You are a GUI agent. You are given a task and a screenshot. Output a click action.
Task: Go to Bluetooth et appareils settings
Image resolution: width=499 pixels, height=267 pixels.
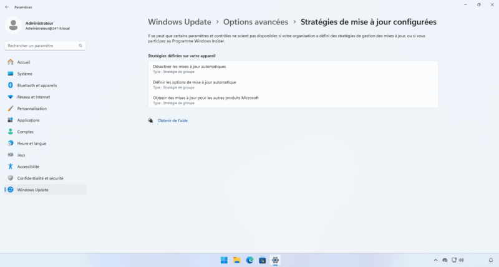click(37, 85)
